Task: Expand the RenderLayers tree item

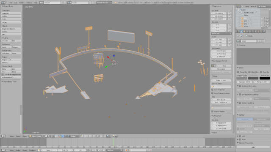Action: [240, 13]
